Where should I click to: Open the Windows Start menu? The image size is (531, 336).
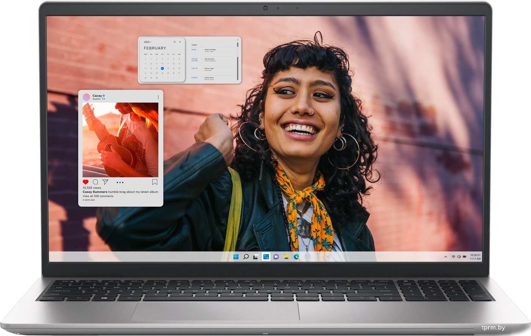click(x=236, y=257)
